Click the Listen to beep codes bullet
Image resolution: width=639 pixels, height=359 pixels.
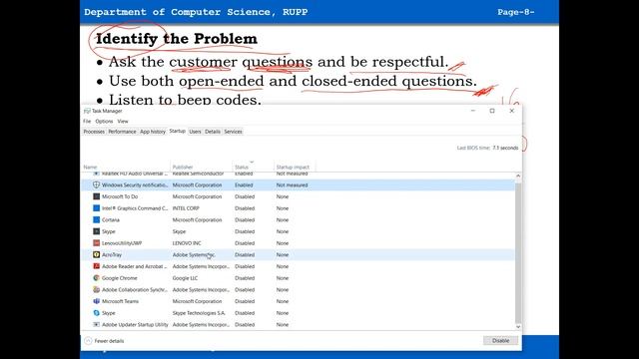tap(185, 100)
